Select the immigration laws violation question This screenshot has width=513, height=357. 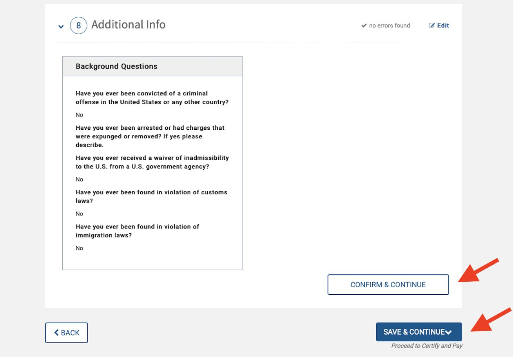point(138,231)
